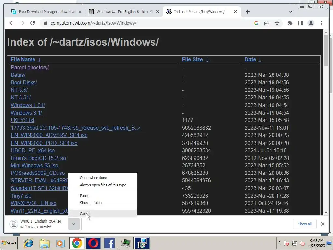Select Show in folder menu entry
The image size is (333, 250).
click(102, 203)
